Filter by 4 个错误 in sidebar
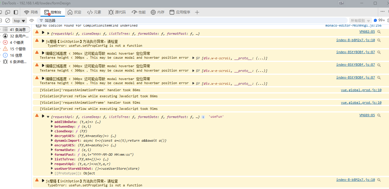 point(15,42)
